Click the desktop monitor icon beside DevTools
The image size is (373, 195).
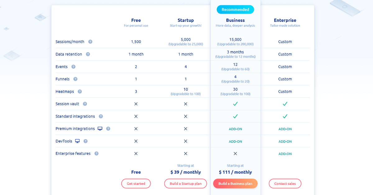click(x=77, y=141)
